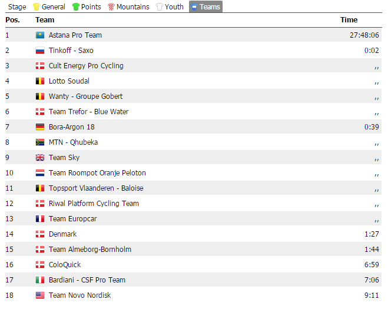
Task: Click the green jersey icon beside Points
Action: (76, 6)
